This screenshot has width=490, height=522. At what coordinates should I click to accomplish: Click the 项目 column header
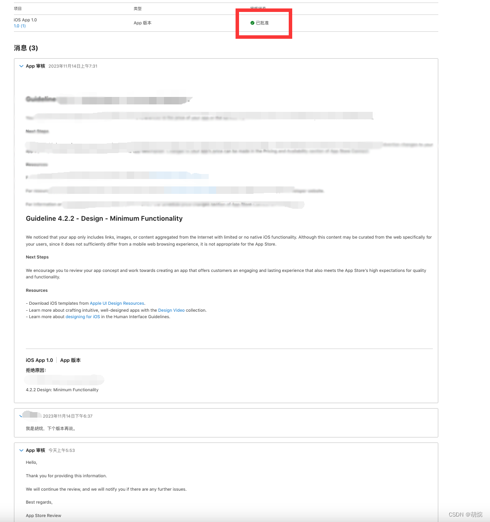18,8
